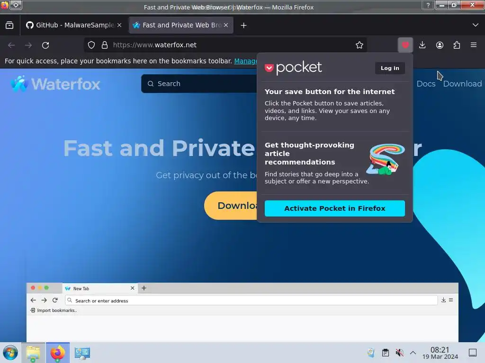This screenshot has height=363, width=485.
Task: Open a new tab with plus button
Action: [244, 26]
